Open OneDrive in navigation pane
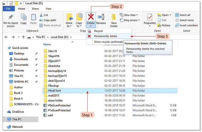The width and height of the screenshot is (202, 132). (15, 112)
